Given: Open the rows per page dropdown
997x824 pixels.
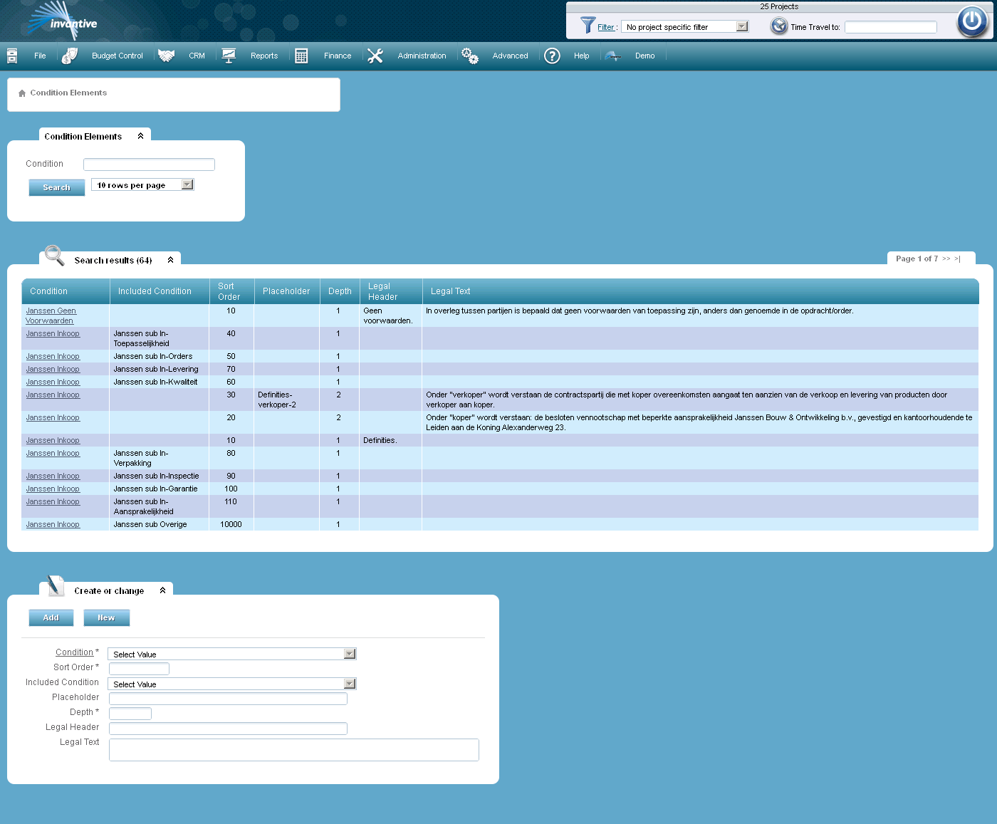Looking at the screenshot, I should click(x=187, y=184).
